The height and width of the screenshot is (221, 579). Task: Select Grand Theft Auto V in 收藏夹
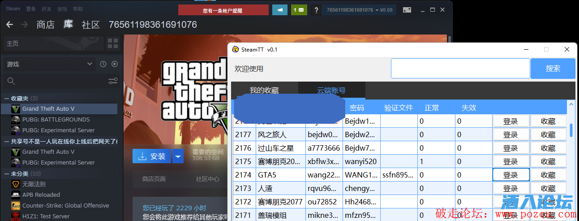tap(59, 109)
